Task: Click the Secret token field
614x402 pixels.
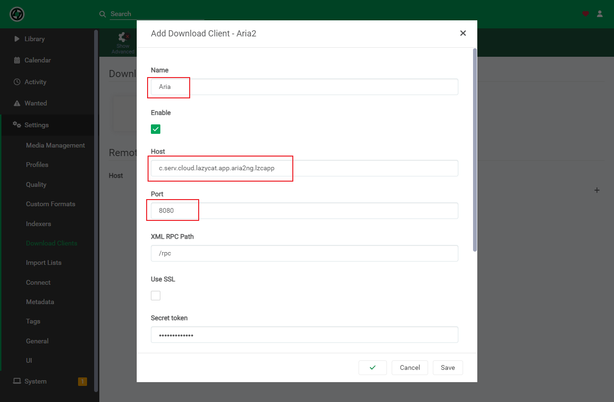Action: tap(305, 335)
